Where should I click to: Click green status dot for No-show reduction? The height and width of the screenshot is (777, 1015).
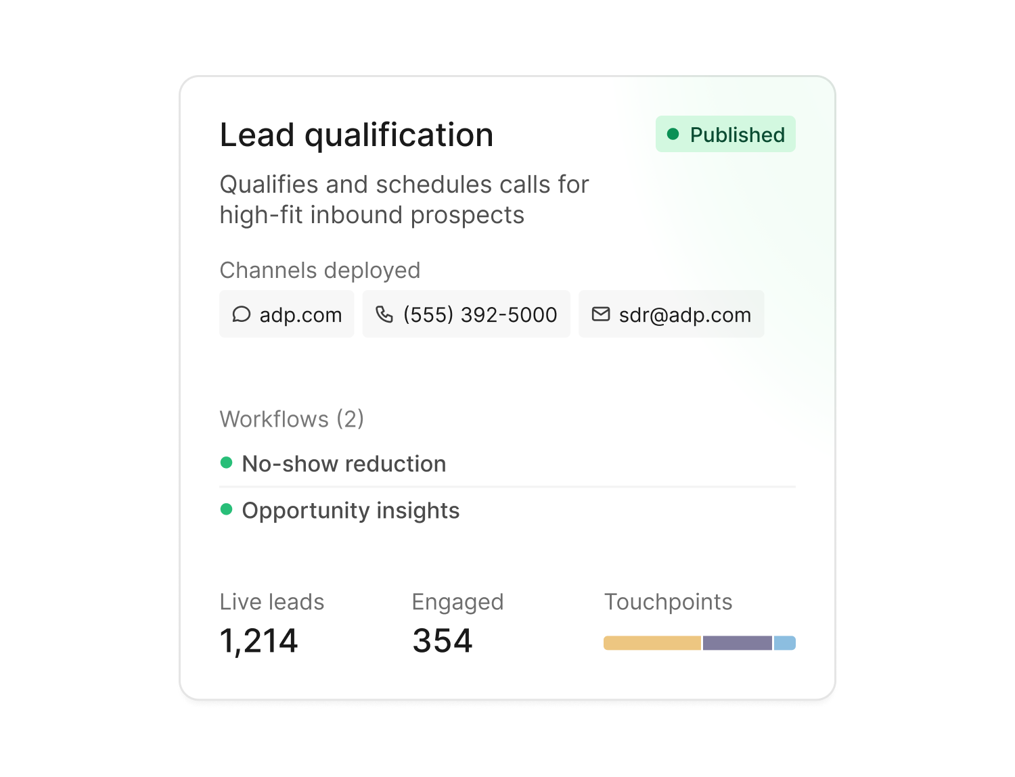(x=227, y=463)
